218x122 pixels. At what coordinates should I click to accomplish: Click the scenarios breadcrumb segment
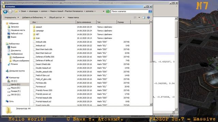(x=90, y=11)
